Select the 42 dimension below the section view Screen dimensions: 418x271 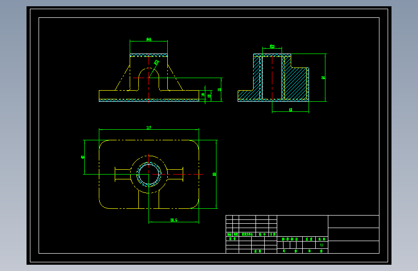pos(291,109)
